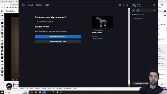
Task: Click the Twitch logo in browser
Action: (x=2, y=11)
